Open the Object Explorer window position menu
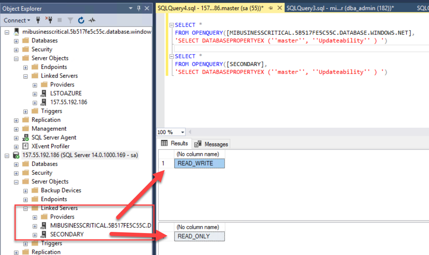The image size is (429, 255). click(131, 8)
